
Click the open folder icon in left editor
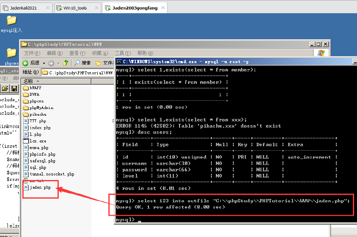click(5, 88)
